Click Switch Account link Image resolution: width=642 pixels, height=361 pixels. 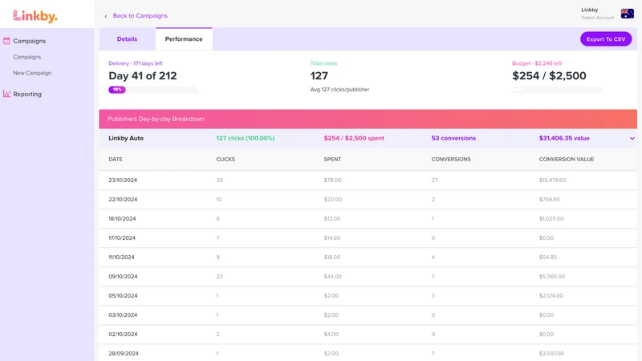tap(597, 18)
